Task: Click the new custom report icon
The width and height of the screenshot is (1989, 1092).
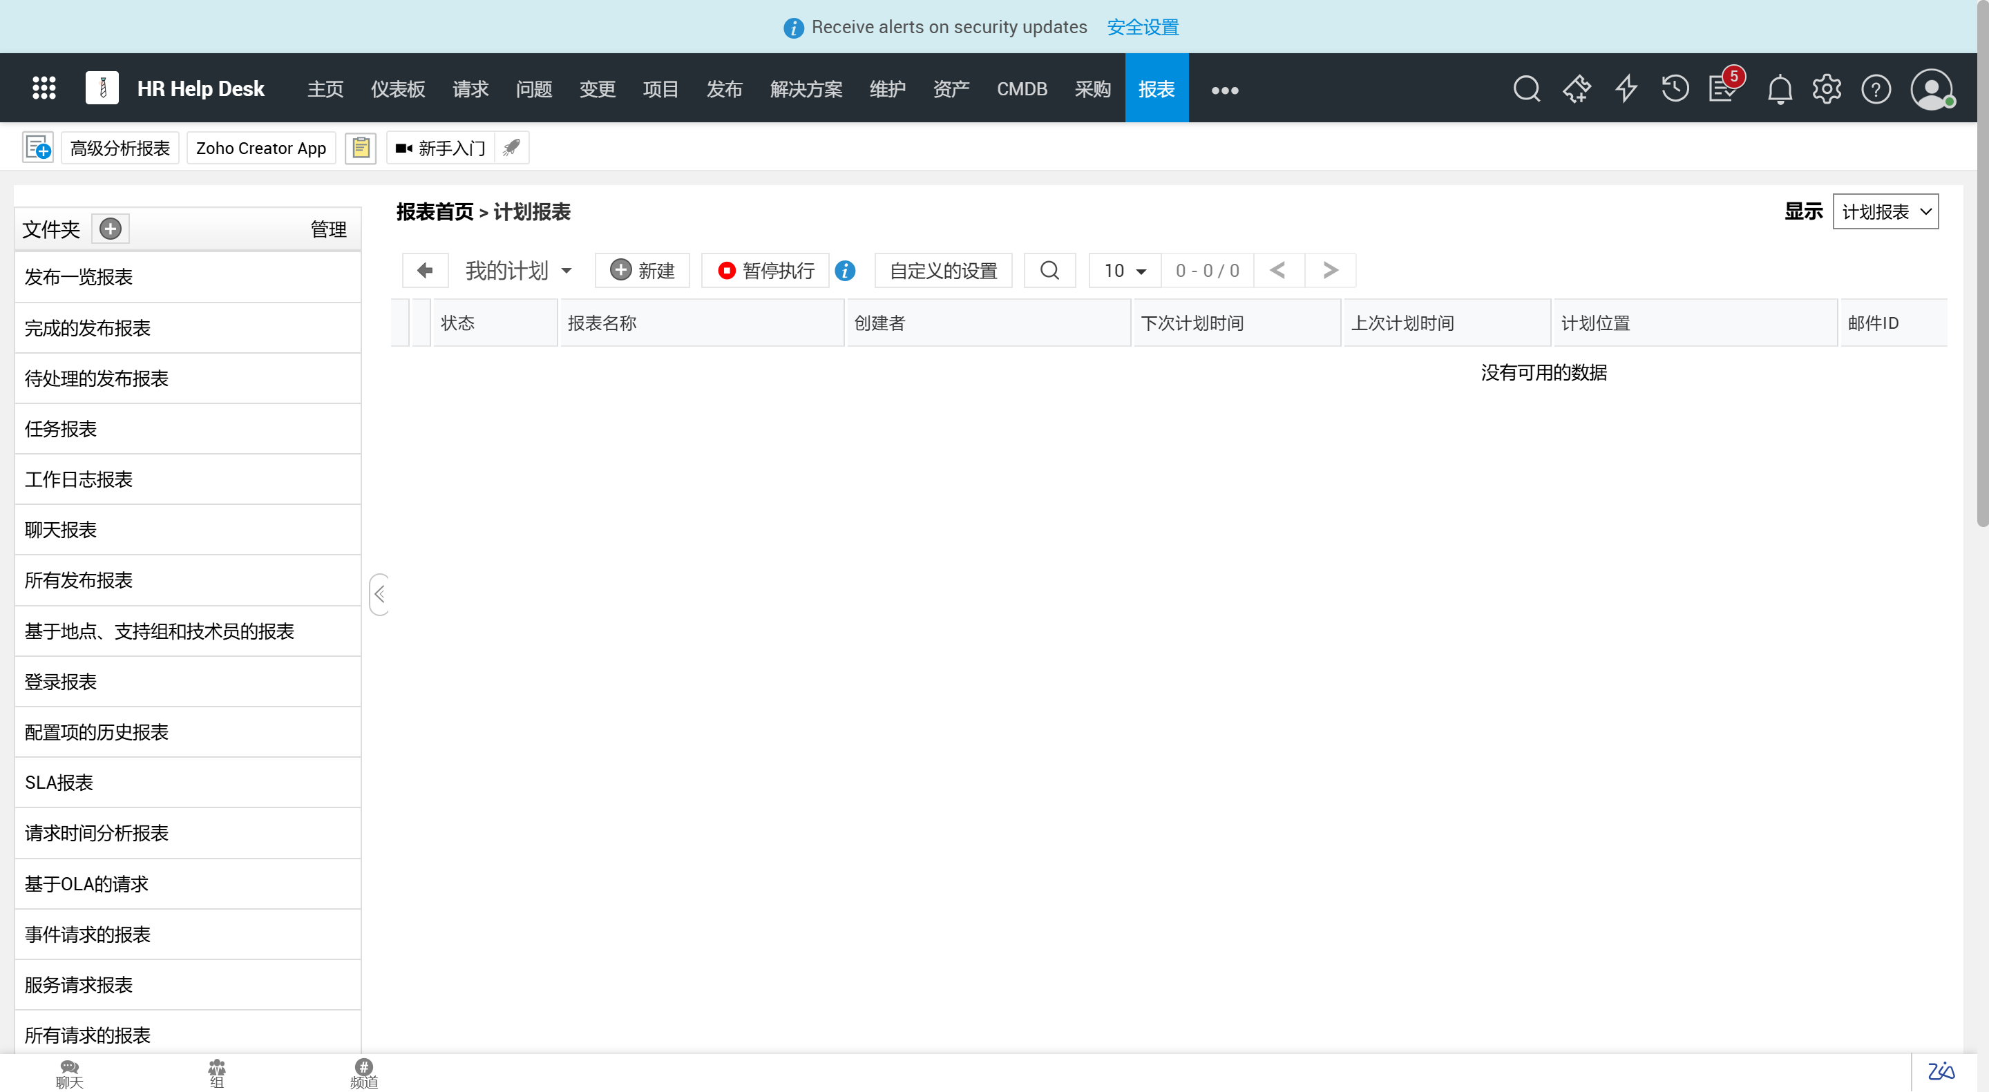Action: click(x=38, y=147)
